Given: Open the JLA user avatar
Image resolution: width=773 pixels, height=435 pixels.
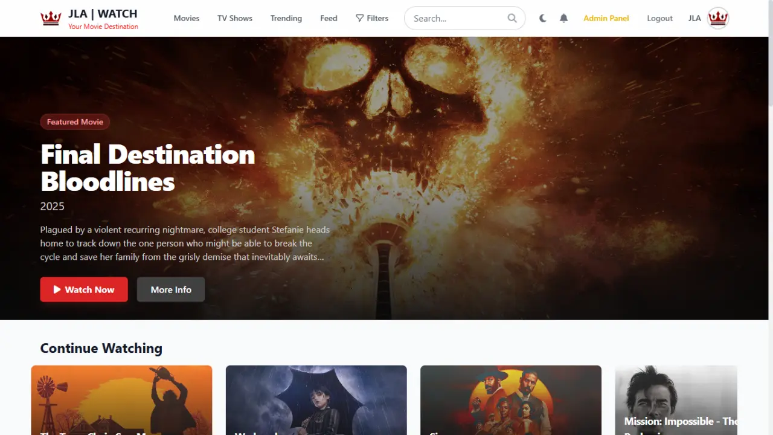Looking at the screenshot, I should tap(718, 18).
